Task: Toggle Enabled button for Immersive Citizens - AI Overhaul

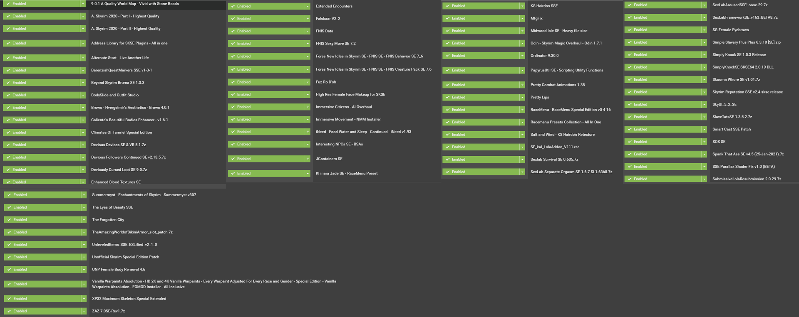Action: pyautogui.click(x=266, y=107)
